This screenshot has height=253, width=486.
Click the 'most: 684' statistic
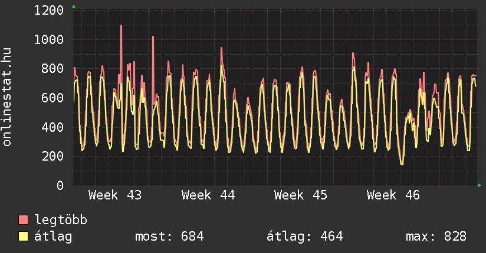coord(169,237)
